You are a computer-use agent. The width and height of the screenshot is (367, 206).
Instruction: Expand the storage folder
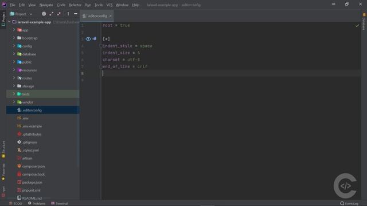click(x=14, y=86)
